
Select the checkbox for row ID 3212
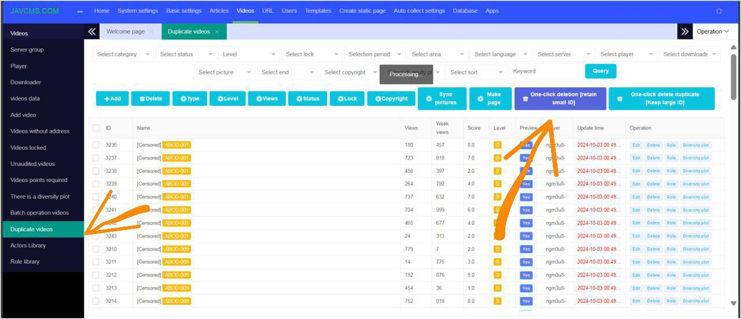tap(96, 275)
